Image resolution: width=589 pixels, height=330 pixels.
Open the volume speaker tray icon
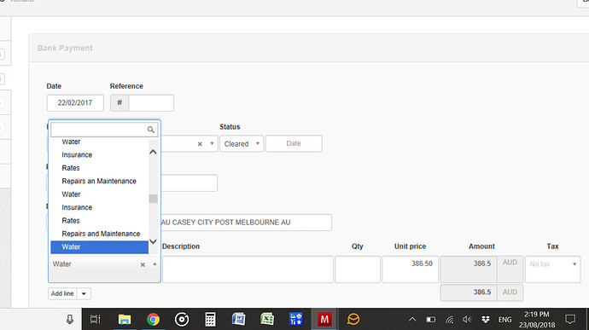[467, 320]
